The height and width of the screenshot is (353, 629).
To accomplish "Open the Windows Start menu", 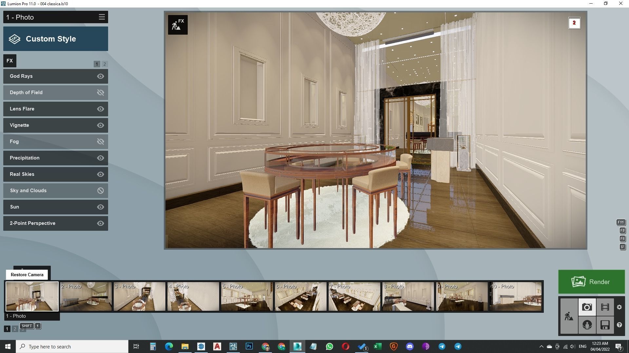I will click(8, 346).
